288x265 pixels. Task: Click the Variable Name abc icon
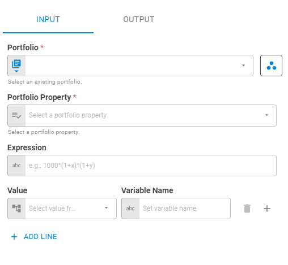coord(130,208)
